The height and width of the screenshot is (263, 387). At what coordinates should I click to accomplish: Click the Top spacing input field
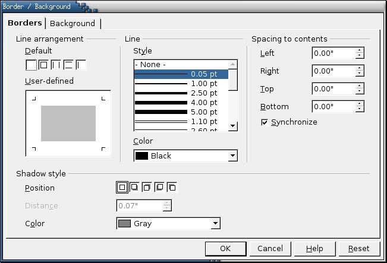[x=333, y=89]
